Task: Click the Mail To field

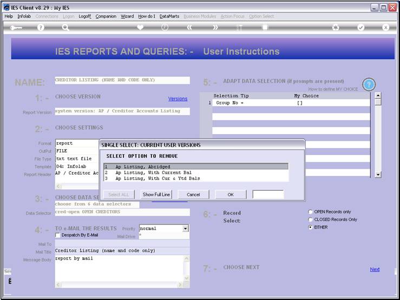Action: tap(122, 243)
